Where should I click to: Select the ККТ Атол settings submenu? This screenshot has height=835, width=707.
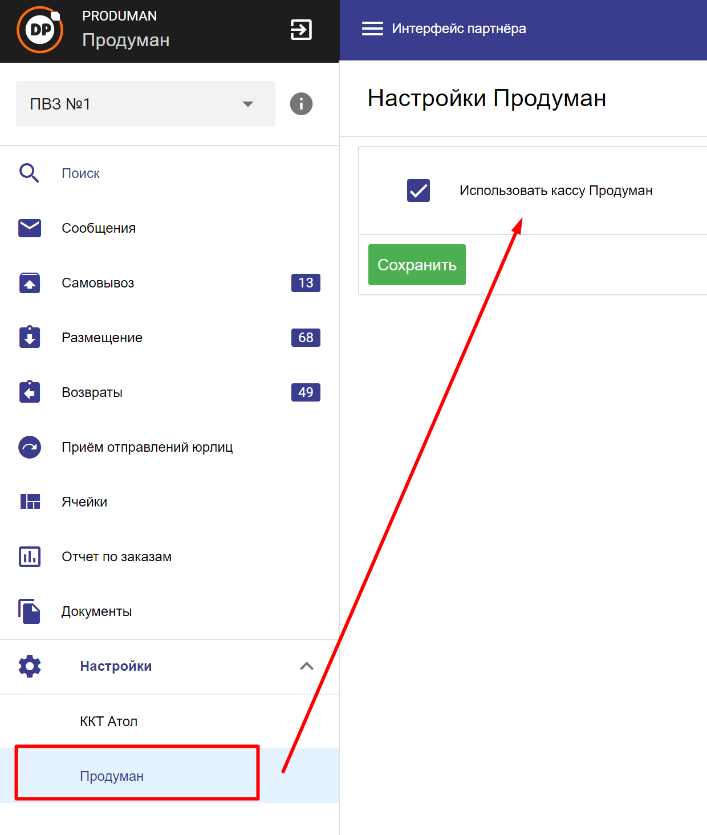click(169, 721)
